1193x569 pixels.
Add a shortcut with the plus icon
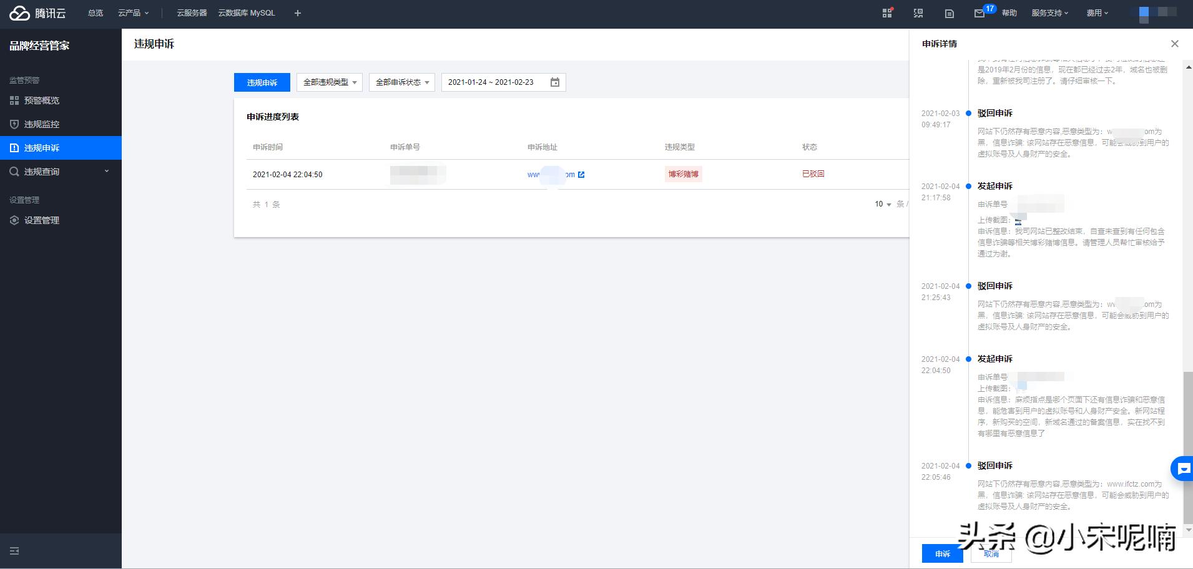point(298,13)
